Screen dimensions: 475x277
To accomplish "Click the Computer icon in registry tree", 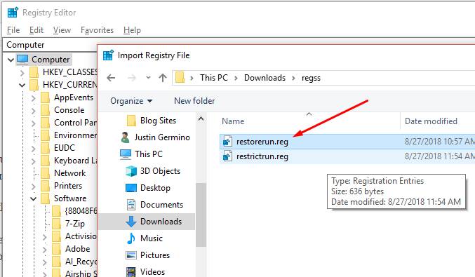I will pyautogui.click(x=22, y=60).
